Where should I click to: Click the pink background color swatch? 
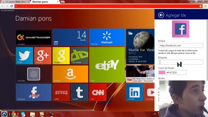(162, 72)
